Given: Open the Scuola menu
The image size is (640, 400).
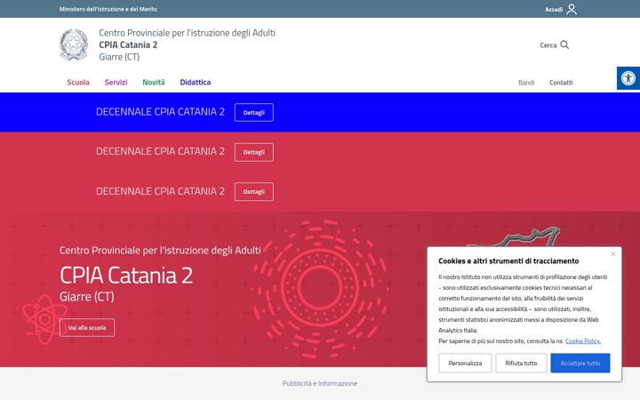Looking at the screenshot, I should point(78,82).
